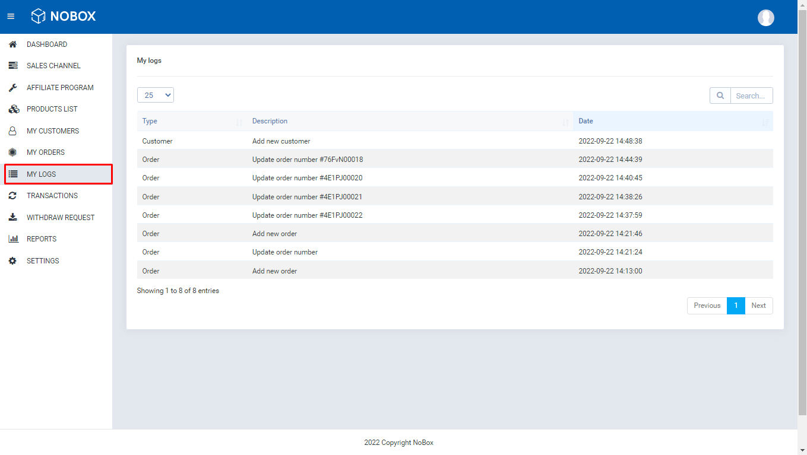Sort logs by Date column

672,121
